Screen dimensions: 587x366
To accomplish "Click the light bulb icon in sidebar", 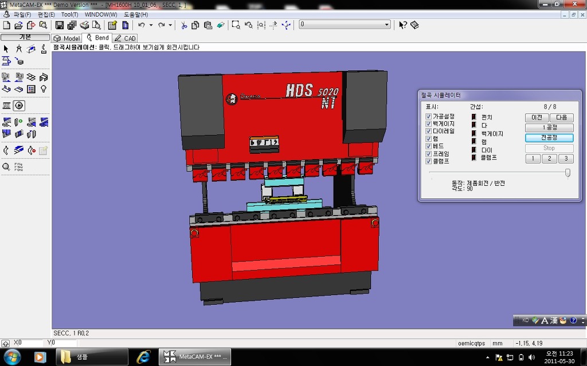I will [x=44, y=89].
